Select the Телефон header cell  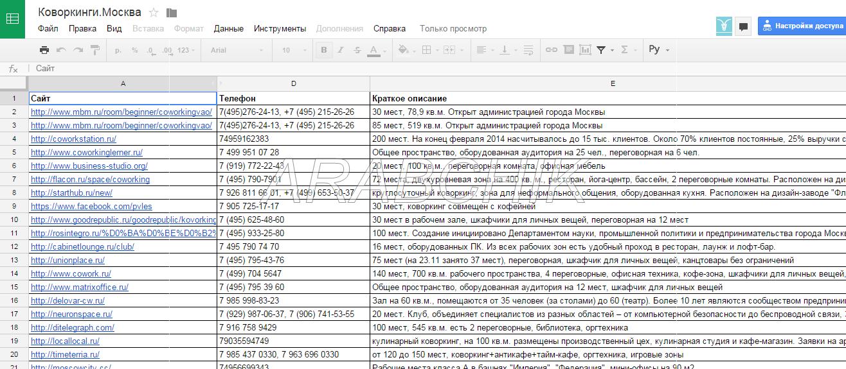point(294,98)
